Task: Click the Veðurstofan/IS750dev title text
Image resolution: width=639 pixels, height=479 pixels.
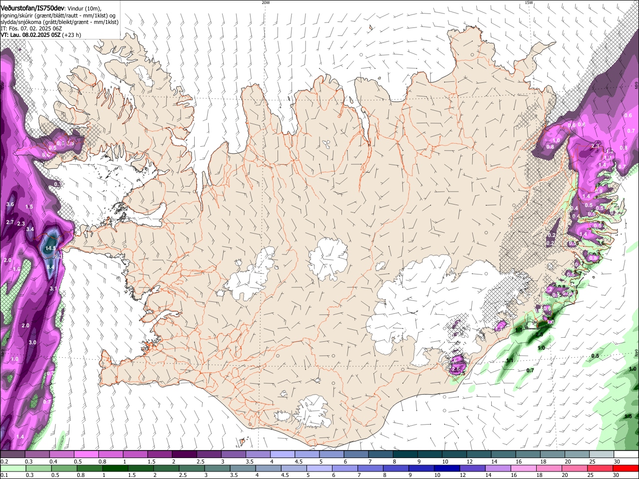Action: click(32, 8)
